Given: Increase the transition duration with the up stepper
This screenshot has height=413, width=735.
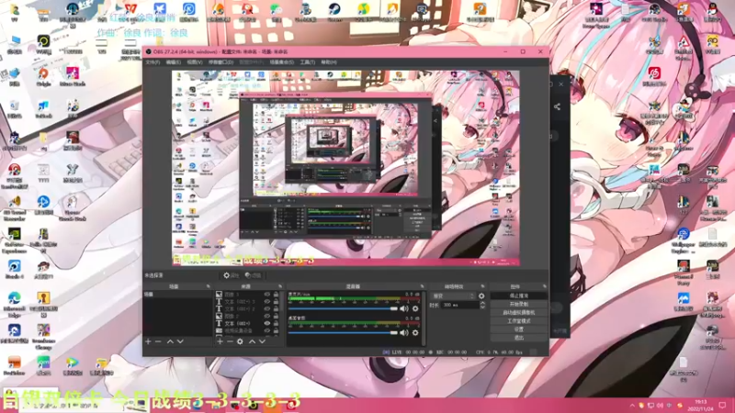Looking at the screenshot, I should click(x=482, y=304).
